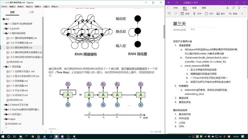Open Typora 段落(P) menu
The width and height of the screenshot is (248, 139).
pyautogui.click(x=21, y=7)
